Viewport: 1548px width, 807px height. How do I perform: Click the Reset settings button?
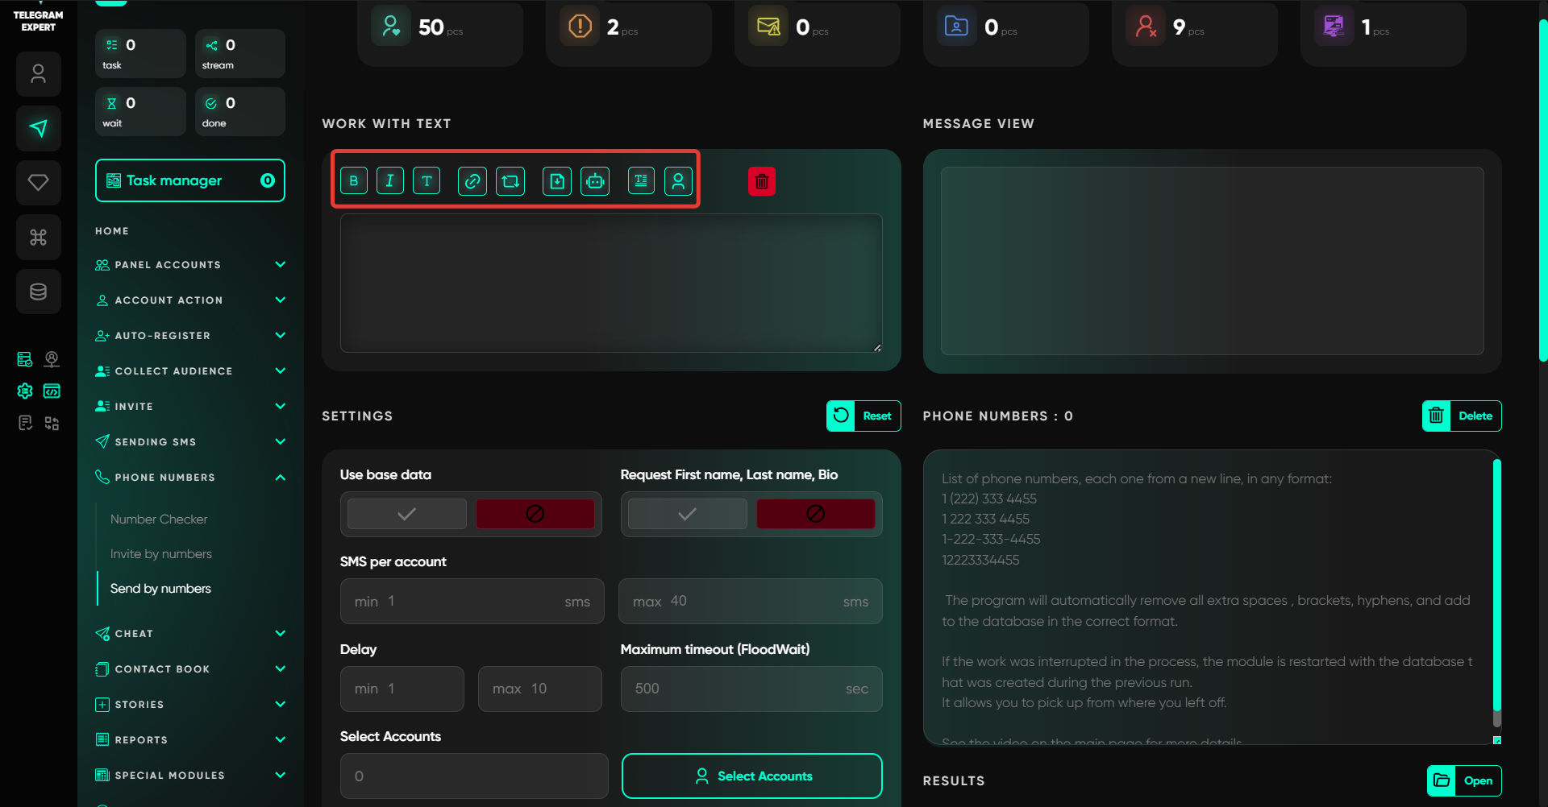tap(863, 416)
